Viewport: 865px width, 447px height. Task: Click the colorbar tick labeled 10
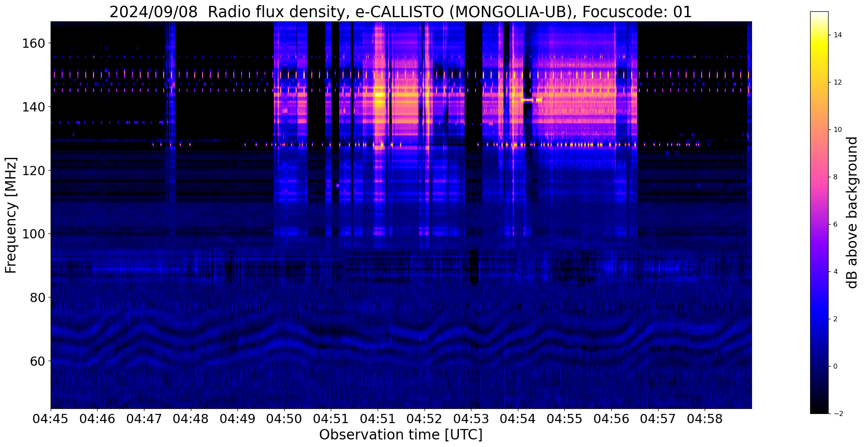click(838, 130)
